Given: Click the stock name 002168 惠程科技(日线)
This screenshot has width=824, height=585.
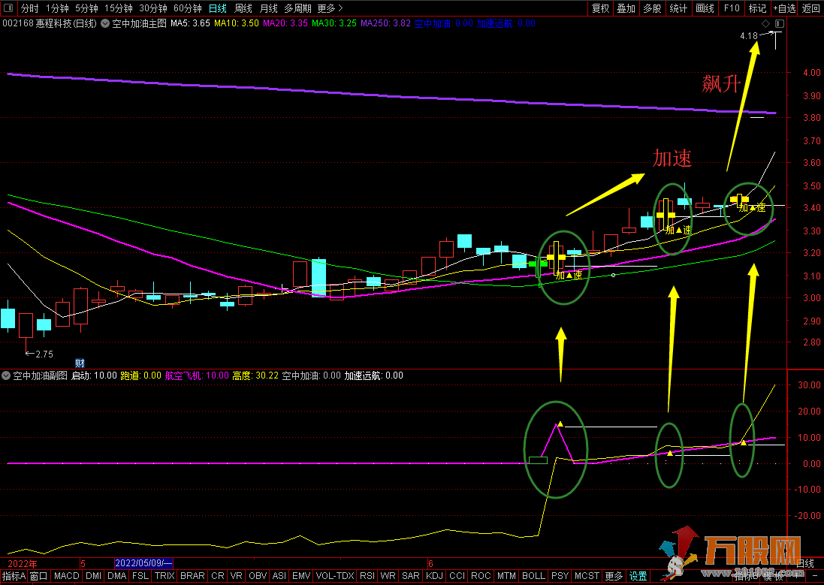Looking at the screenshot, I should (50, 23).
